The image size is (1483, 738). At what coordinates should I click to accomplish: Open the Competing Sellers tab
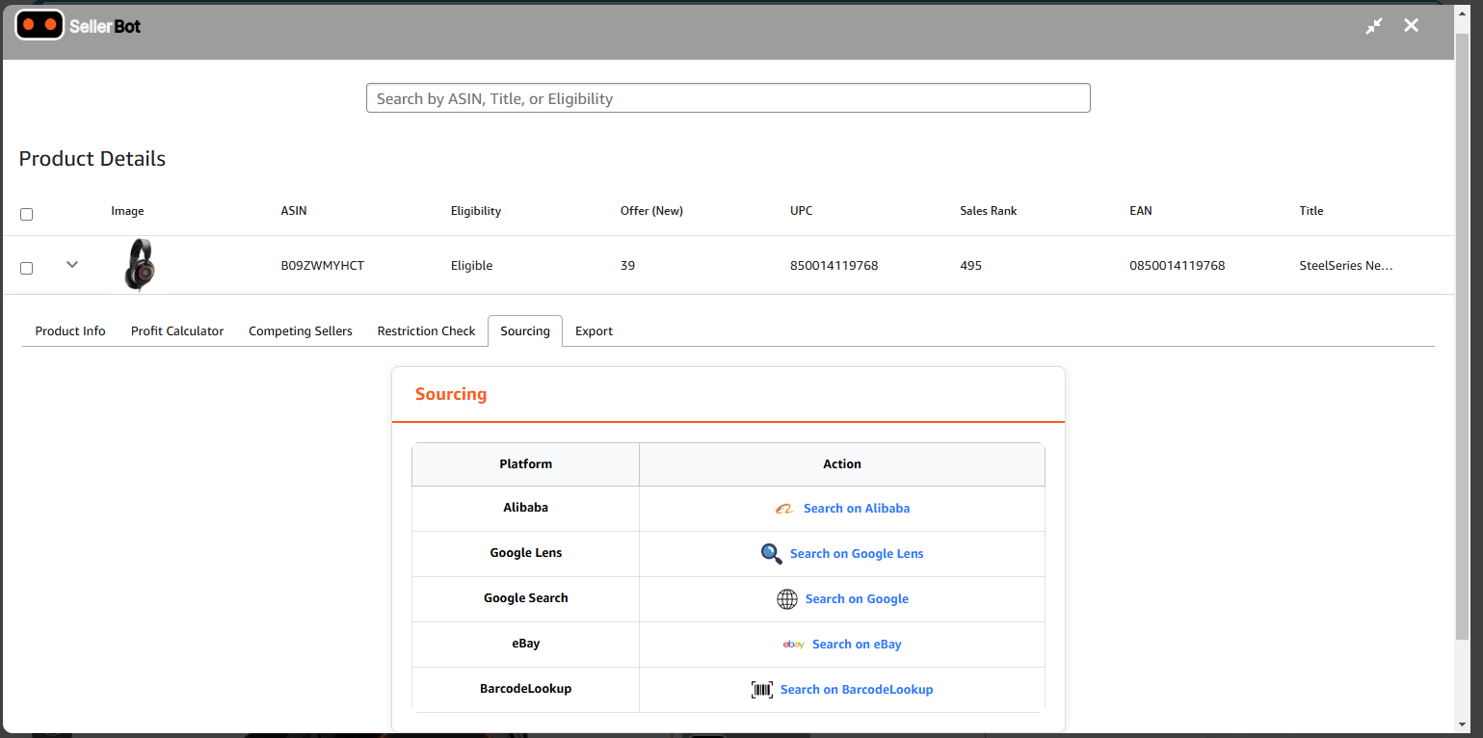point(301,330)
